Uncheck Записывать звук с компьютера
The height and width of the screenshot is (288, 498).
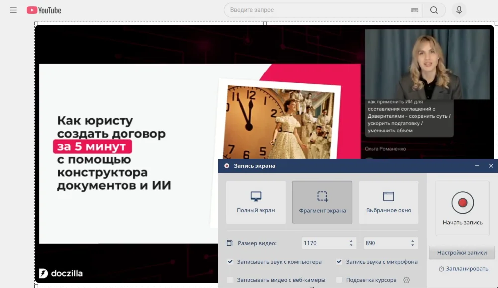(x=230, y=261)
